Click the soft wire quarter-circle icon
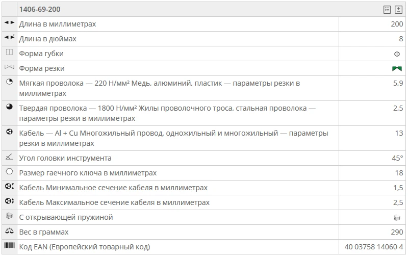Viewport: 408px width, 257px height. pos(9,82)
